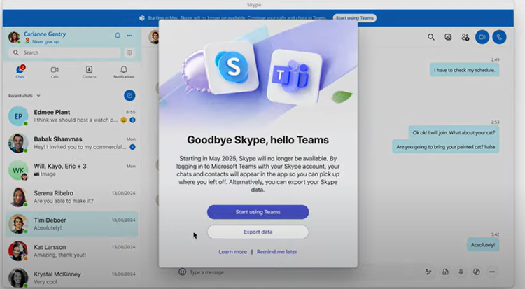Open the emoji picker in message box
Screen dimensions: 525x289
(x=183, y=272)
